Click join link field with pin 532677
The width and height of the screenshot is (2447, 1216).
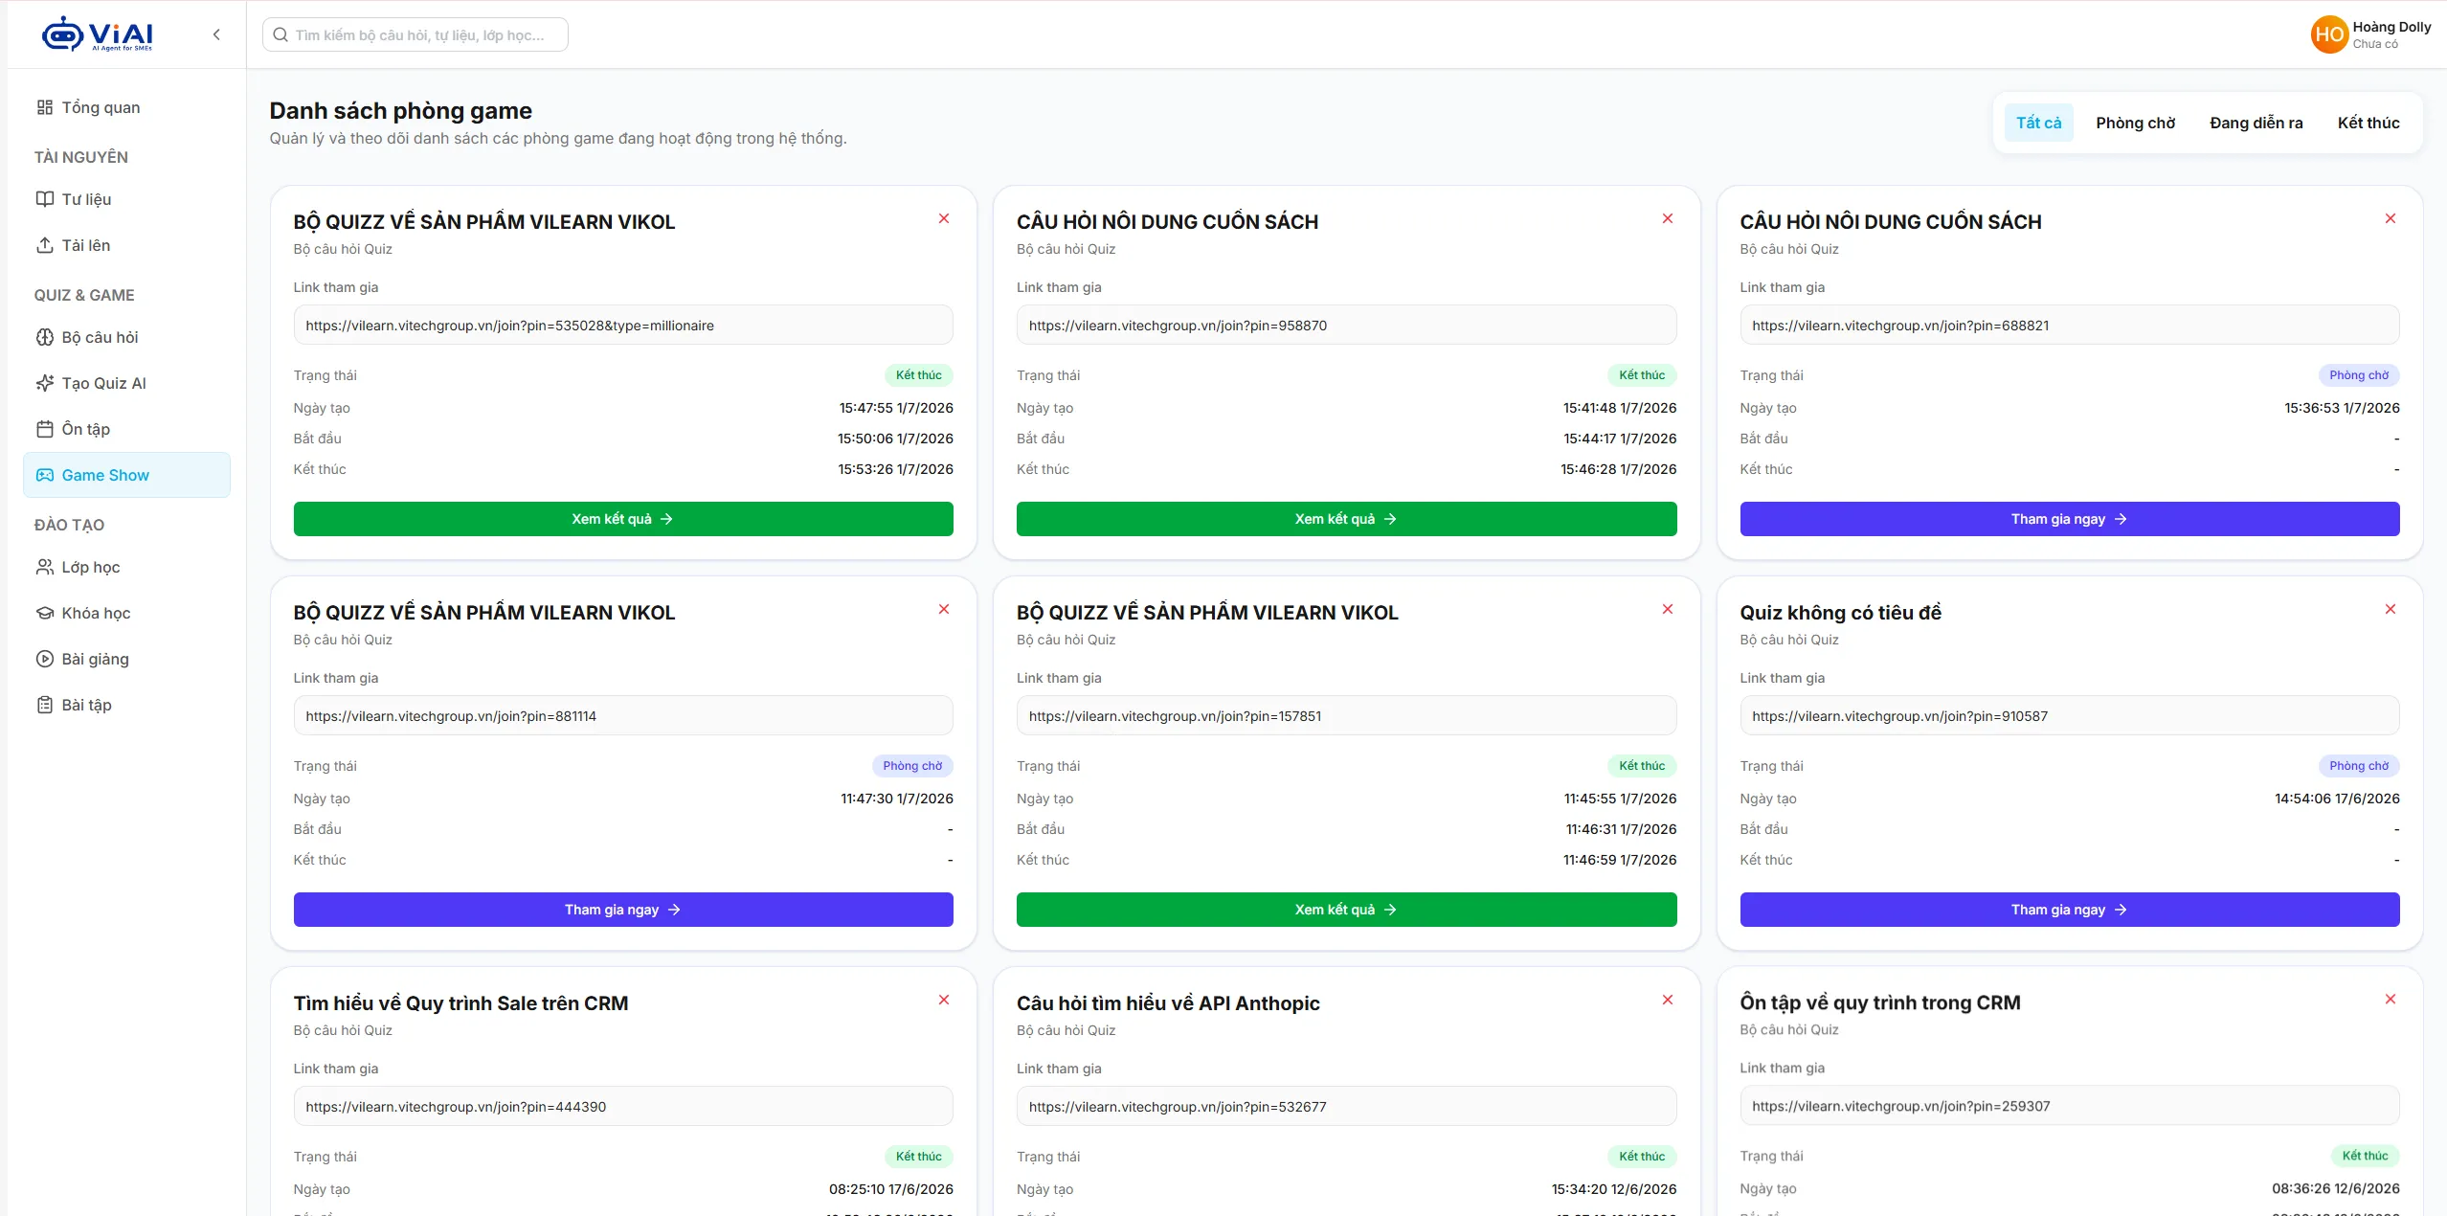click(x=1346, y=1107)
